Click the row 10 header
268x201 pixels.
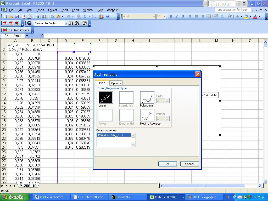[4, 85]
